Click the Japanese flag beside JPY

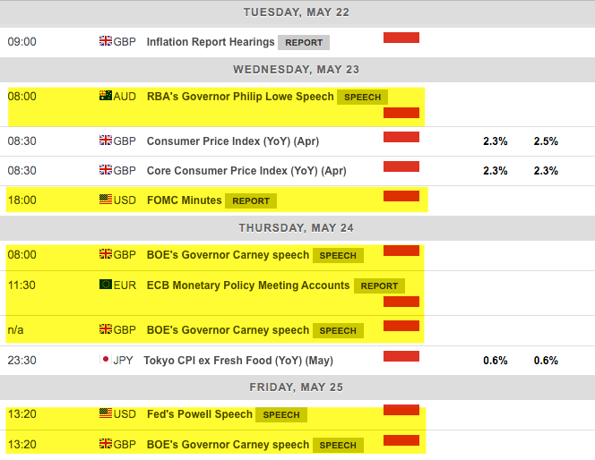coord(105,361)
